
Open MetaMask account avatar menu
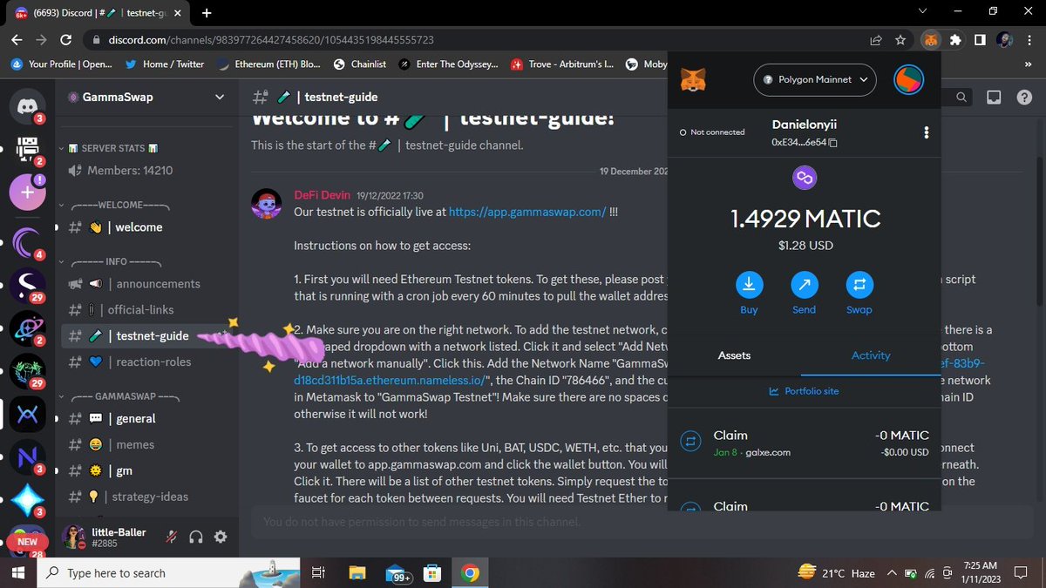[909, 79]
